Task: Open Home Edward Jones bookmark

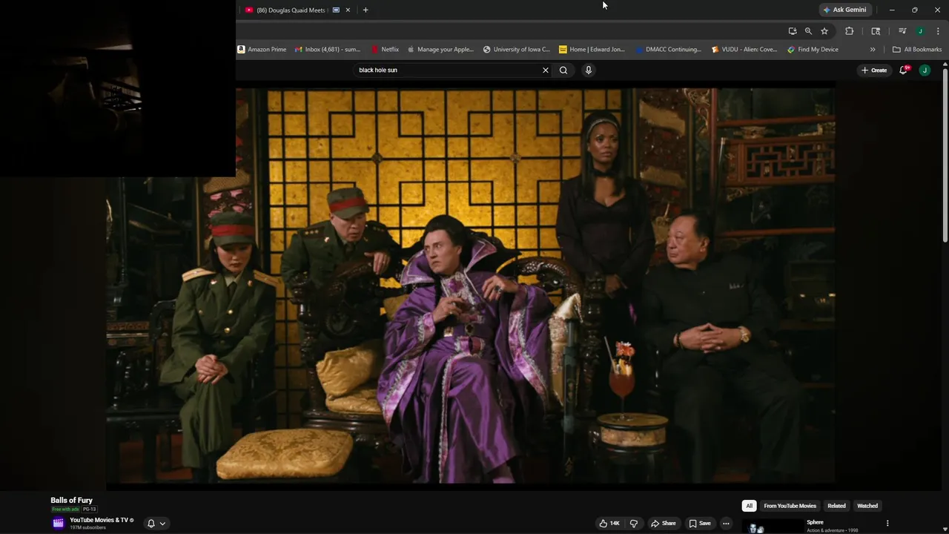Action: (592, 50)
